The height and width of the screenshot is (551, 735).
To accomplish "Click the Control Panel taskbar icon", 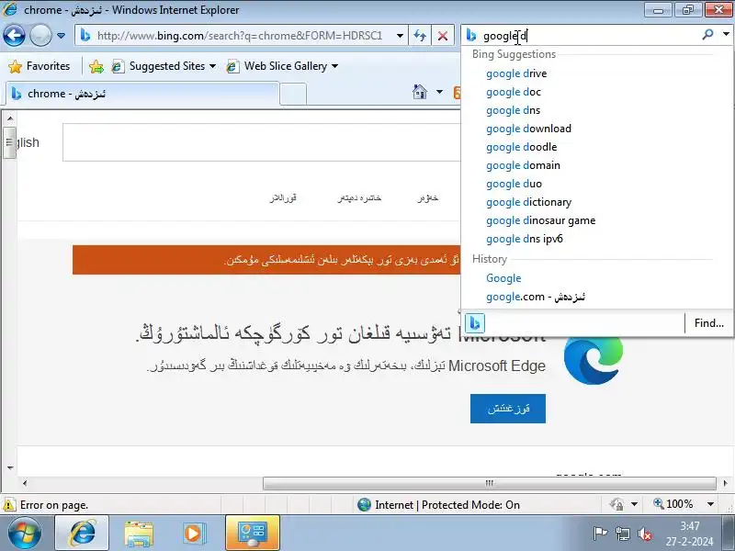I will coord(253,534).
